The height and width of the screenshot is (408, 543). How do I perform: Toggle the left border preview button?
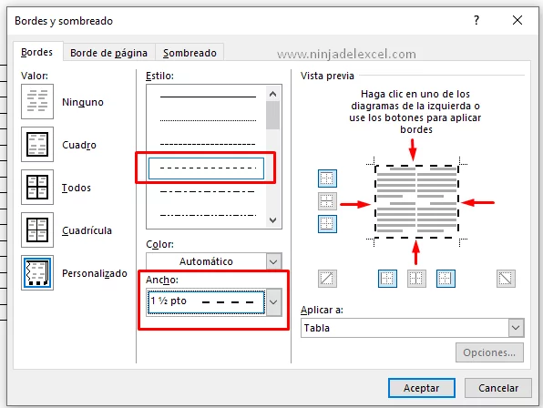387,279
